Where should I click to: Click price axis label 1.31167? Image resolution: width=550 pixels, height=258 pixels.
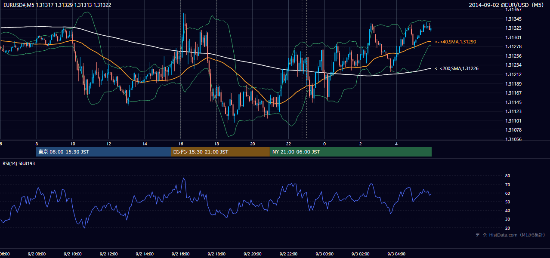513,93
